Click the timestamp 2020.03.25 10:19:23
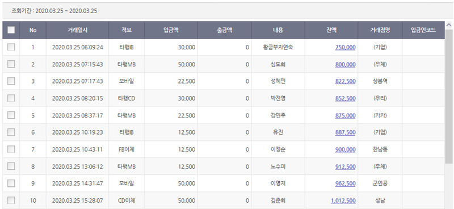Viewport: 454px width, 209px height. point(77,132)
